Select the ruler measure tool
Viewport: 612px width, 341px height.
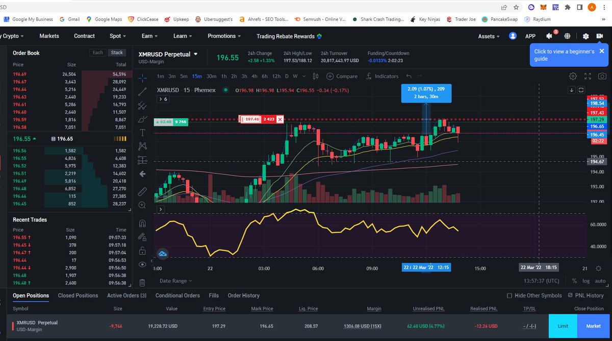142,191
